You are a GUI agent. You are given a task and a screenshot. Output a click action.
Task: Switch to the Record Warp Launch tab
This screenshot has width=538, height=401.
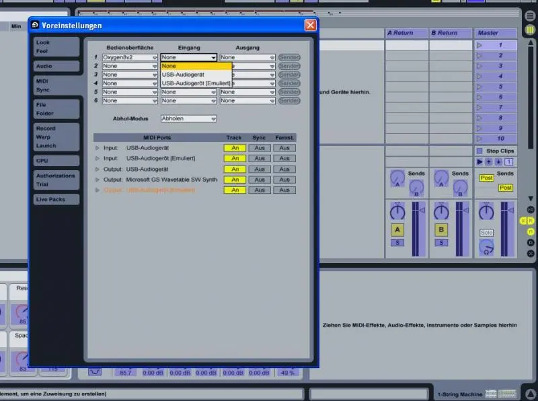click(x=46, y=137)
